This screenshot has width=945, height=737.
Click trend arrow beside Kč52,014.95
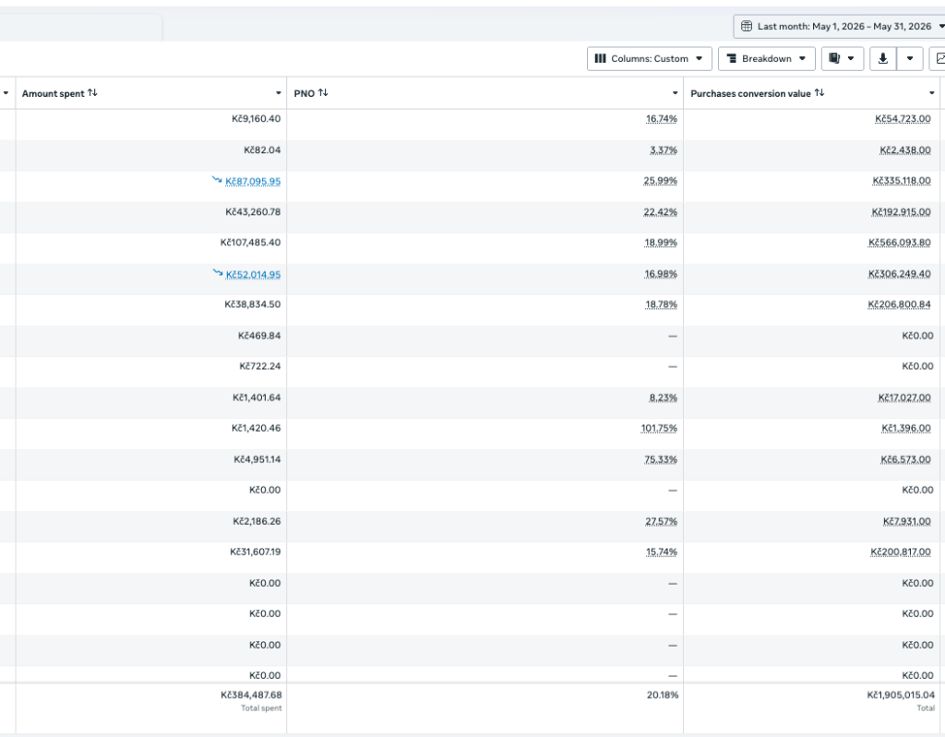click(x=218, y=273)
